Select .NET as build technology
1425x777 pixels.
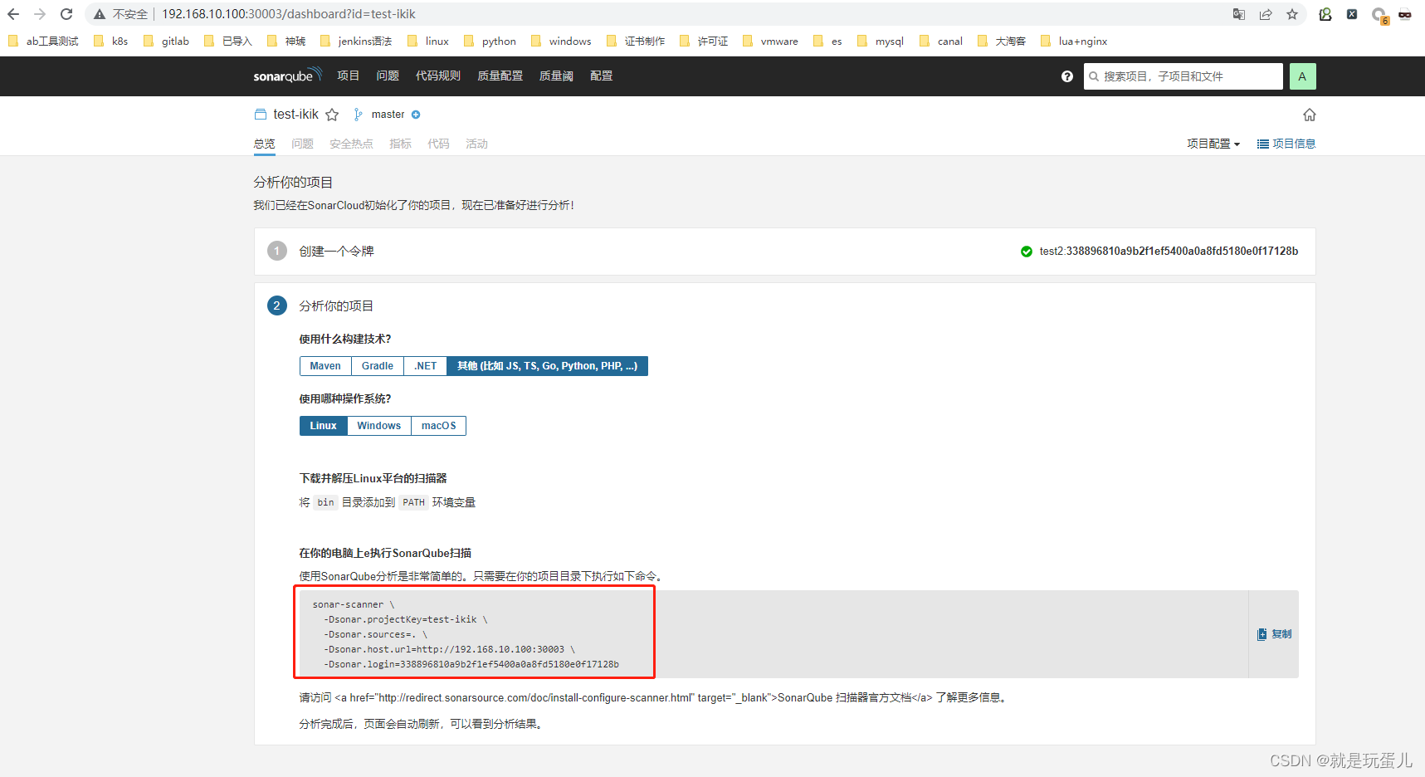coord(426,366)
